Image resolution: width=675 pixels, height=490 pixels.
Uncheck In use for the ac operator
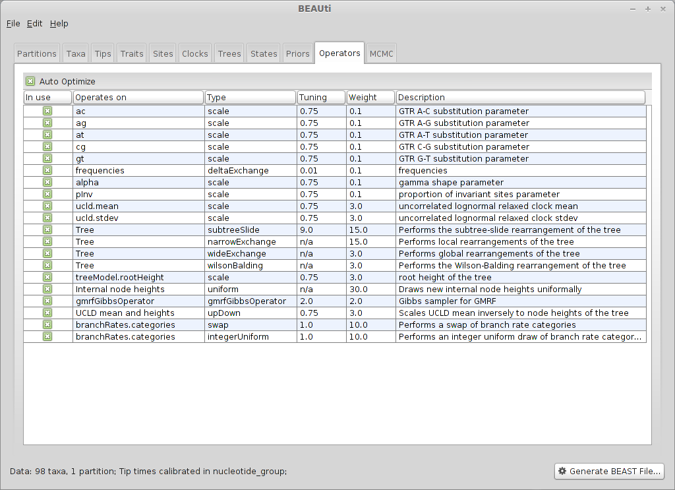coord(47,111)
